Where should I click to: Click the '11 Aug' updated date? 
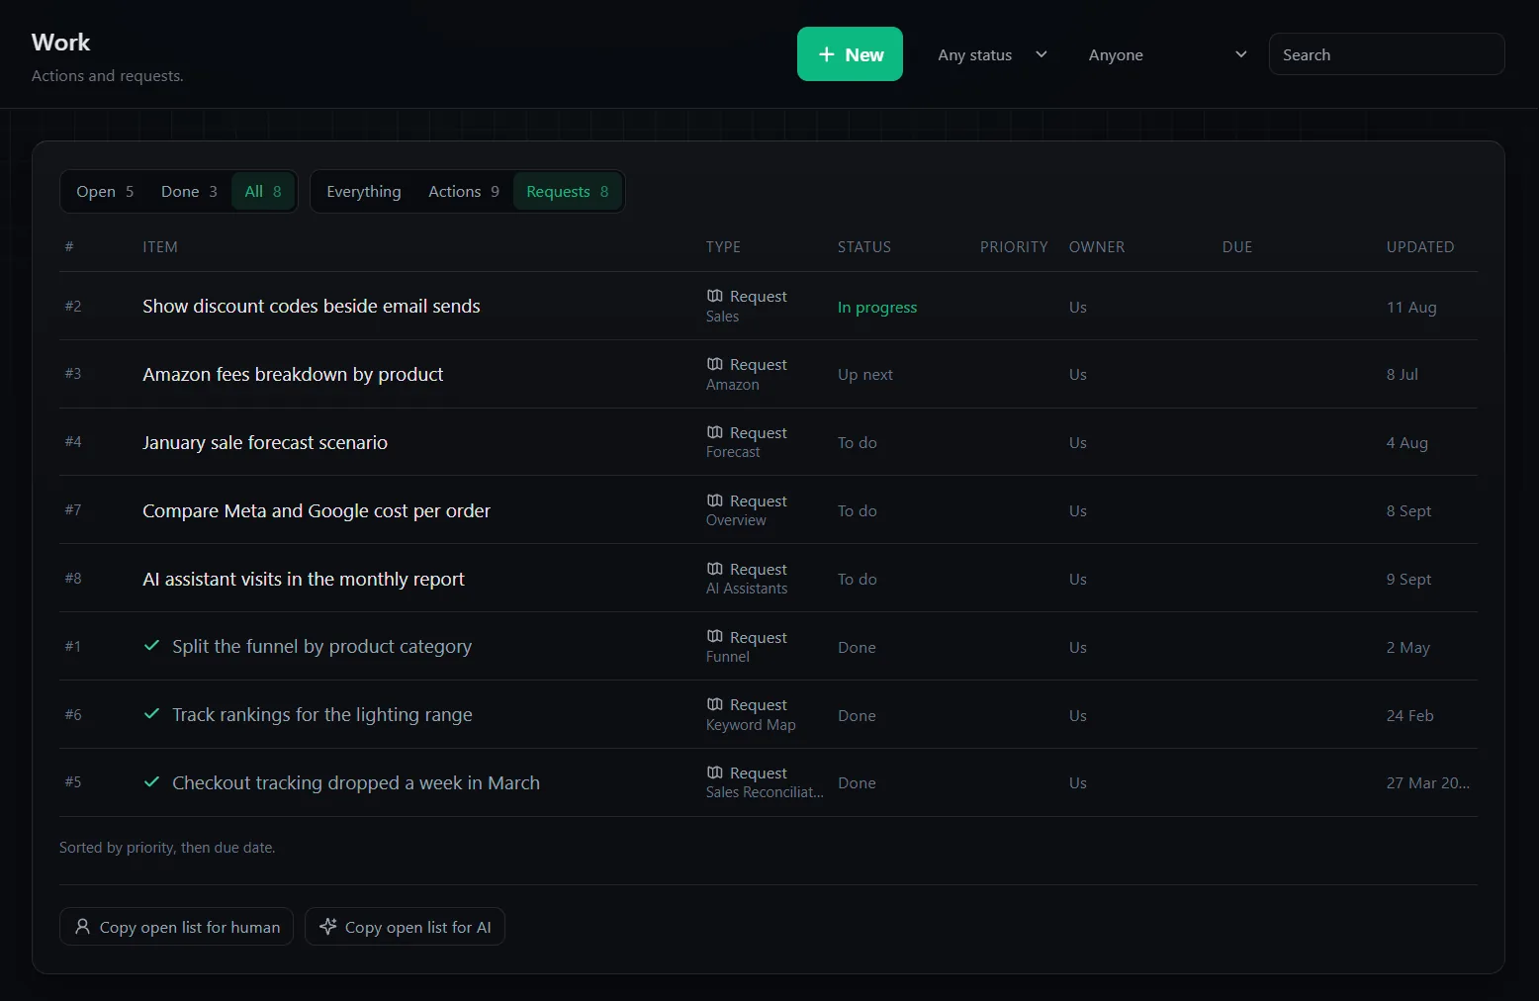(x=1411, y=308)
